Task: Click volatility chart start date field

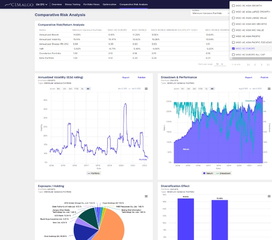Action: pyautogui.click(x=123, y=89)
